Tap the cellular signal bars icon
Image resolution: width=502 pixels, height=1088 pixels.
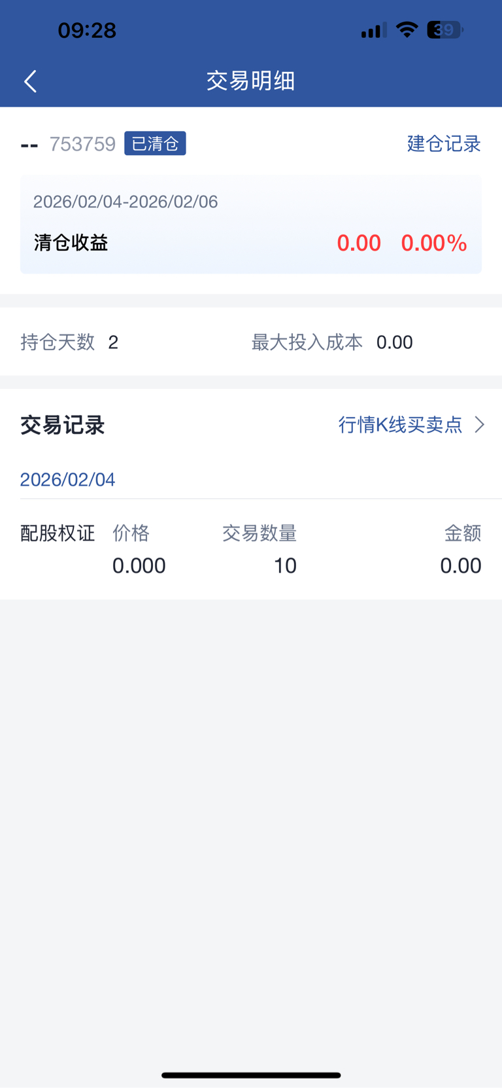point(373,30)
